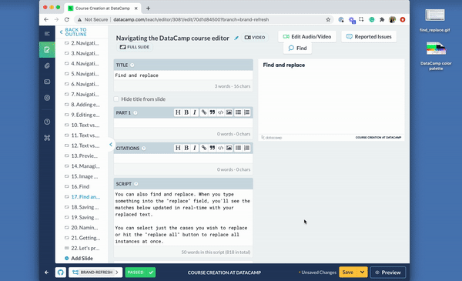Open a new browser tab
The image size is (462, 281).
coord(148,8)
